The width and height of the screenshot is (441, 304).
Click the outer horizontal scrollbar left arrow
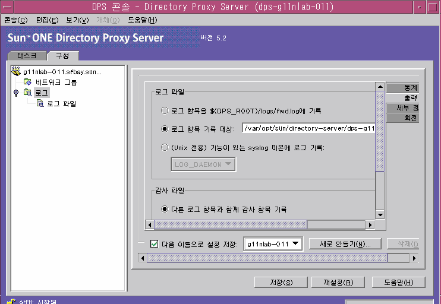tap(143, 258)
